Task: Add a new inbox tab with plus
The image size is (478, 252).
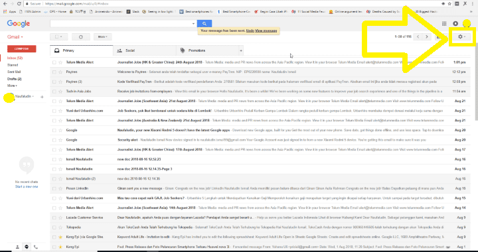Action: pyautogui.click(x=241, y=50)
